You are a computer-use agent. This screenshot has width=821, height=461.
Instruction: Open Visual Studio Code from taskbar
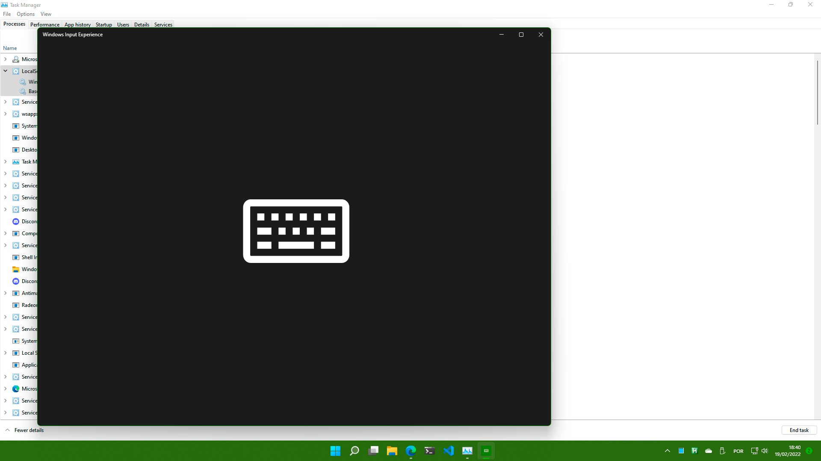coord(449,451)
